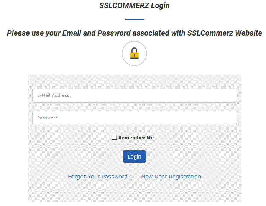Open the Forgot Your Password? link
The image size is (266, 206).
click(x=99, y=177)
